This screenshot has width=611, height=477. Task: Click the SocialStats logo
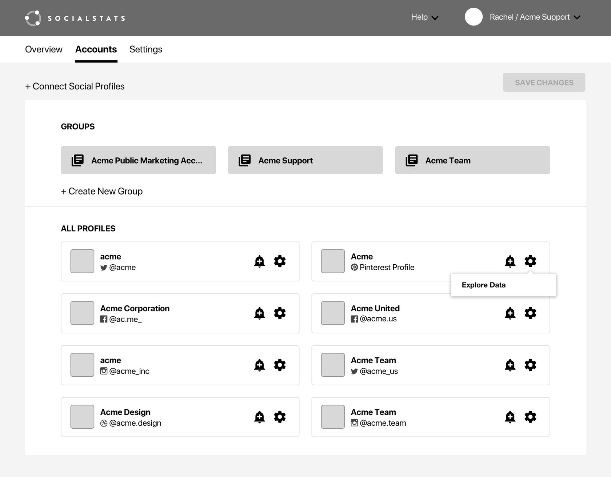pos(75,18)
